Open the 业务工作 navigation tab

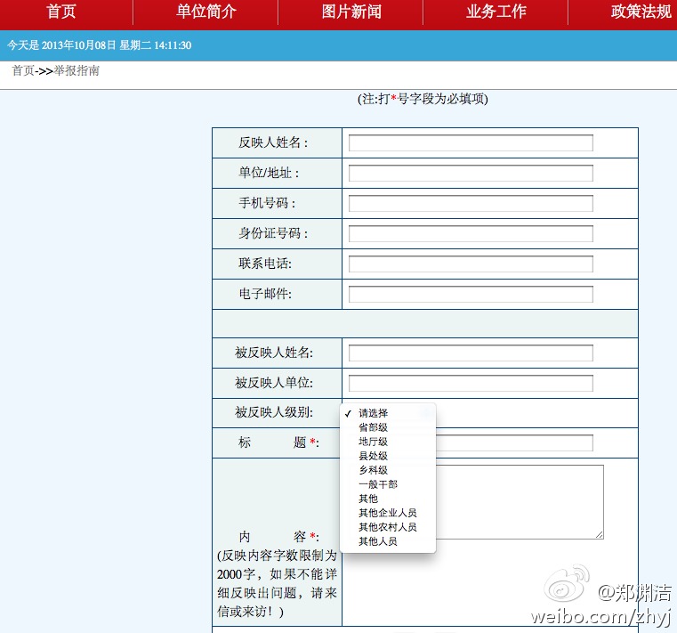(x=496, y=12)
